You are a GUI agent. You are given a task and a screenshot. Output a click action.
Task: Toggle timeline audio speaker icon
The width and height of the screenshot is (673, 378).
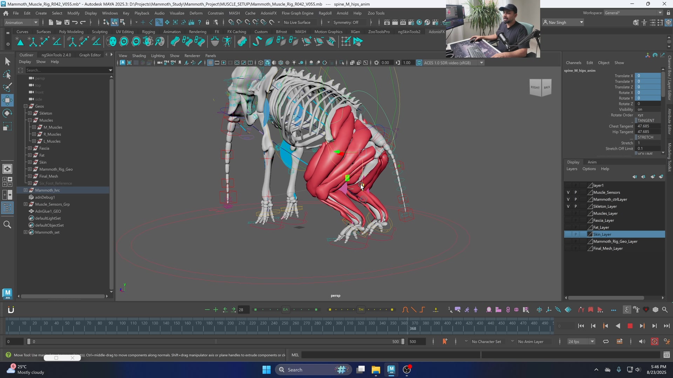[642, 342]
